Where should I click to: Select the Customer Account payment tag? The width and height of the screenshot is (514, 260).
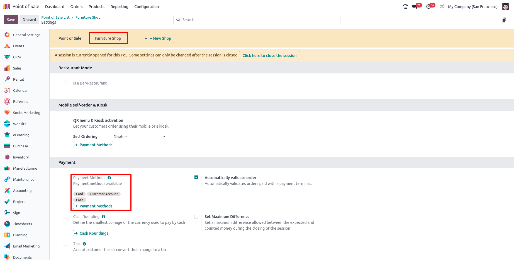point(104,194)
